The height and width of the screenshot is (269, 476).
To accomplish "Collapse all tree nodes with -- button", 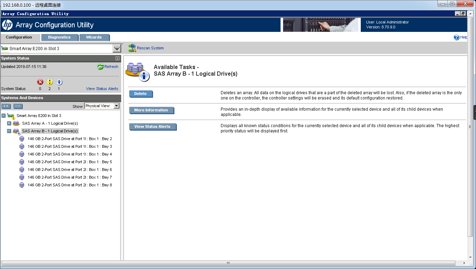I will click(18, 106).
